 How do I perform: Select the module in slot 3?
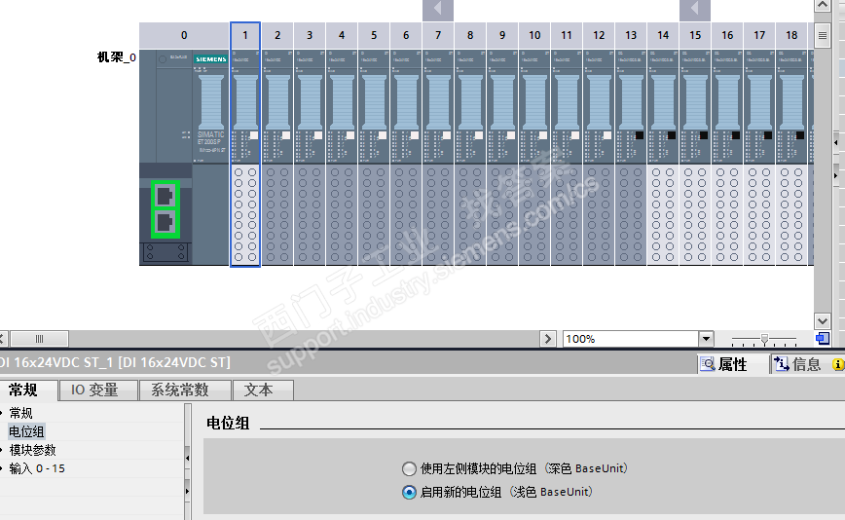click(x=310, y=158)
